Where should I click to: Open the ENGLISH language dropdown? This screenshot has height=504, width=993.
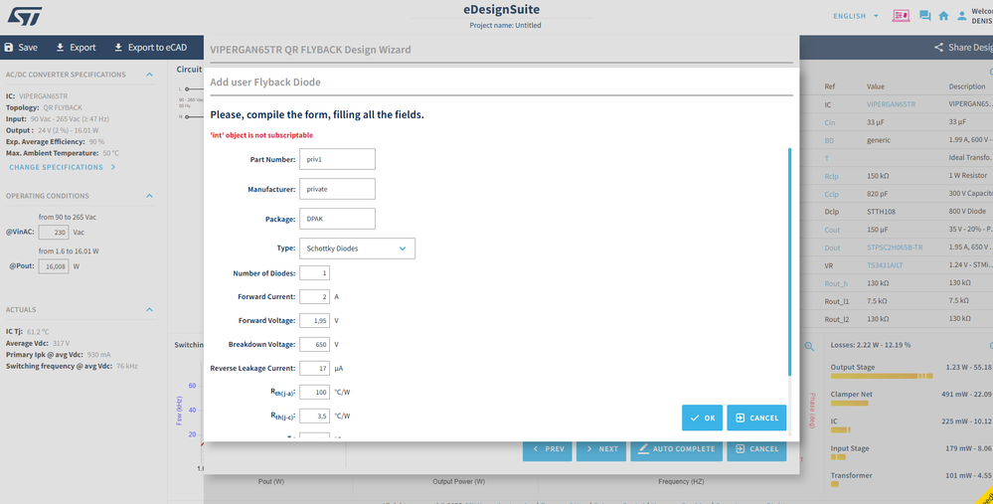[x=856, y=16]
